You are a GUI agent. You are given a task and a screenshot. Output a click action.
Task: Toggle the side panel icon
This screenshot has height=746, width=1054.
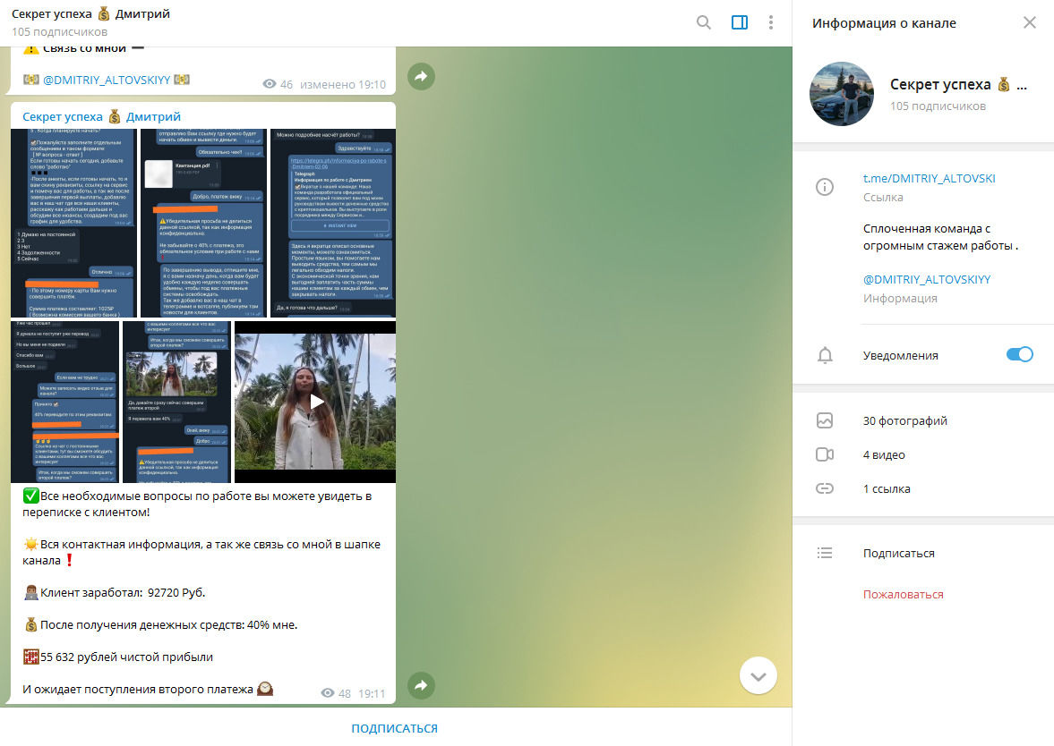point(740,23)
